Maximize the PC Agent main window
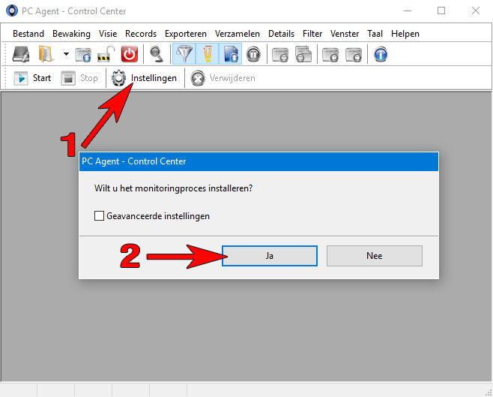 coord(441,11)
